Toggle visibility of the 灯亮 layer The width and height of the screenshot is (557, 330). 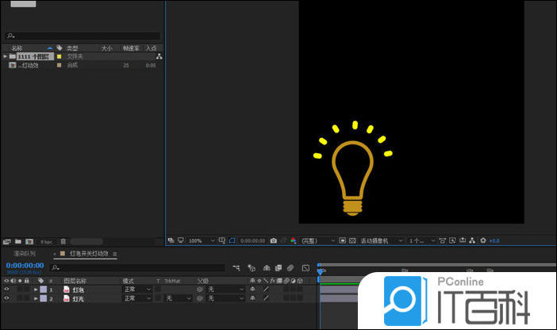click(7, 299)
